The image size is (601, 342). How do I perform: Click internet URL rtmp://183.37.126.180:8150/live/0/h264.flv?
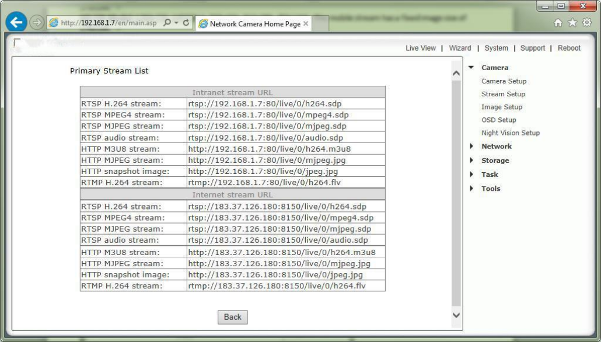click(277, 285)
